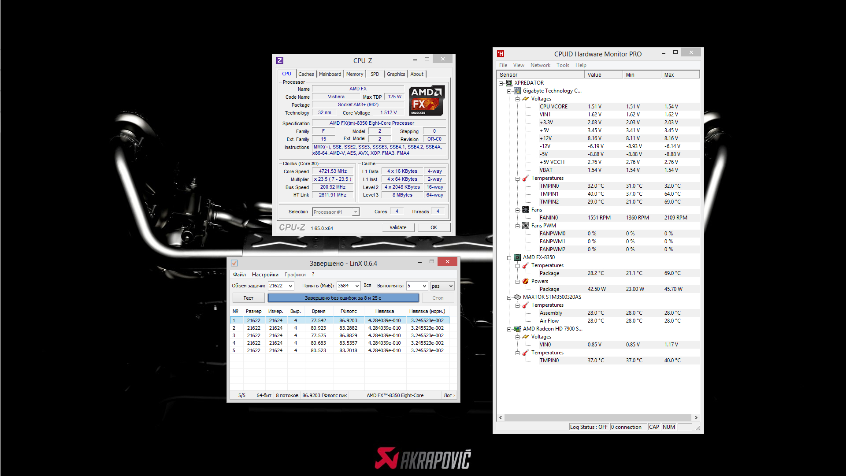The height and width of the screenshot is (476, 846).
Task: Open the Лог button in LinX status bar
Action: pos(449,395)
